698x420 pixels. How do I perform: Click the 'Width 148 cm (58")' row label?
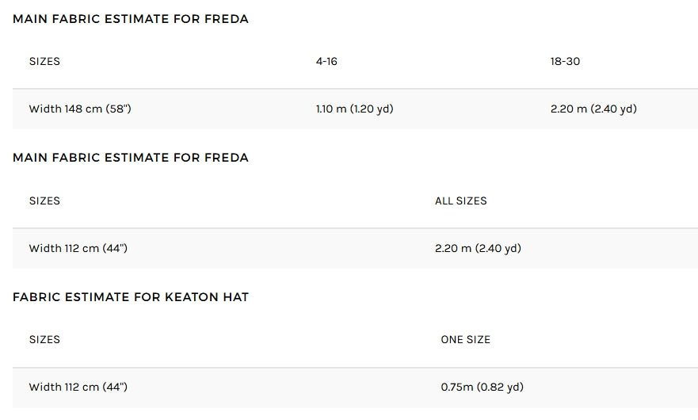tap(80, 109)
